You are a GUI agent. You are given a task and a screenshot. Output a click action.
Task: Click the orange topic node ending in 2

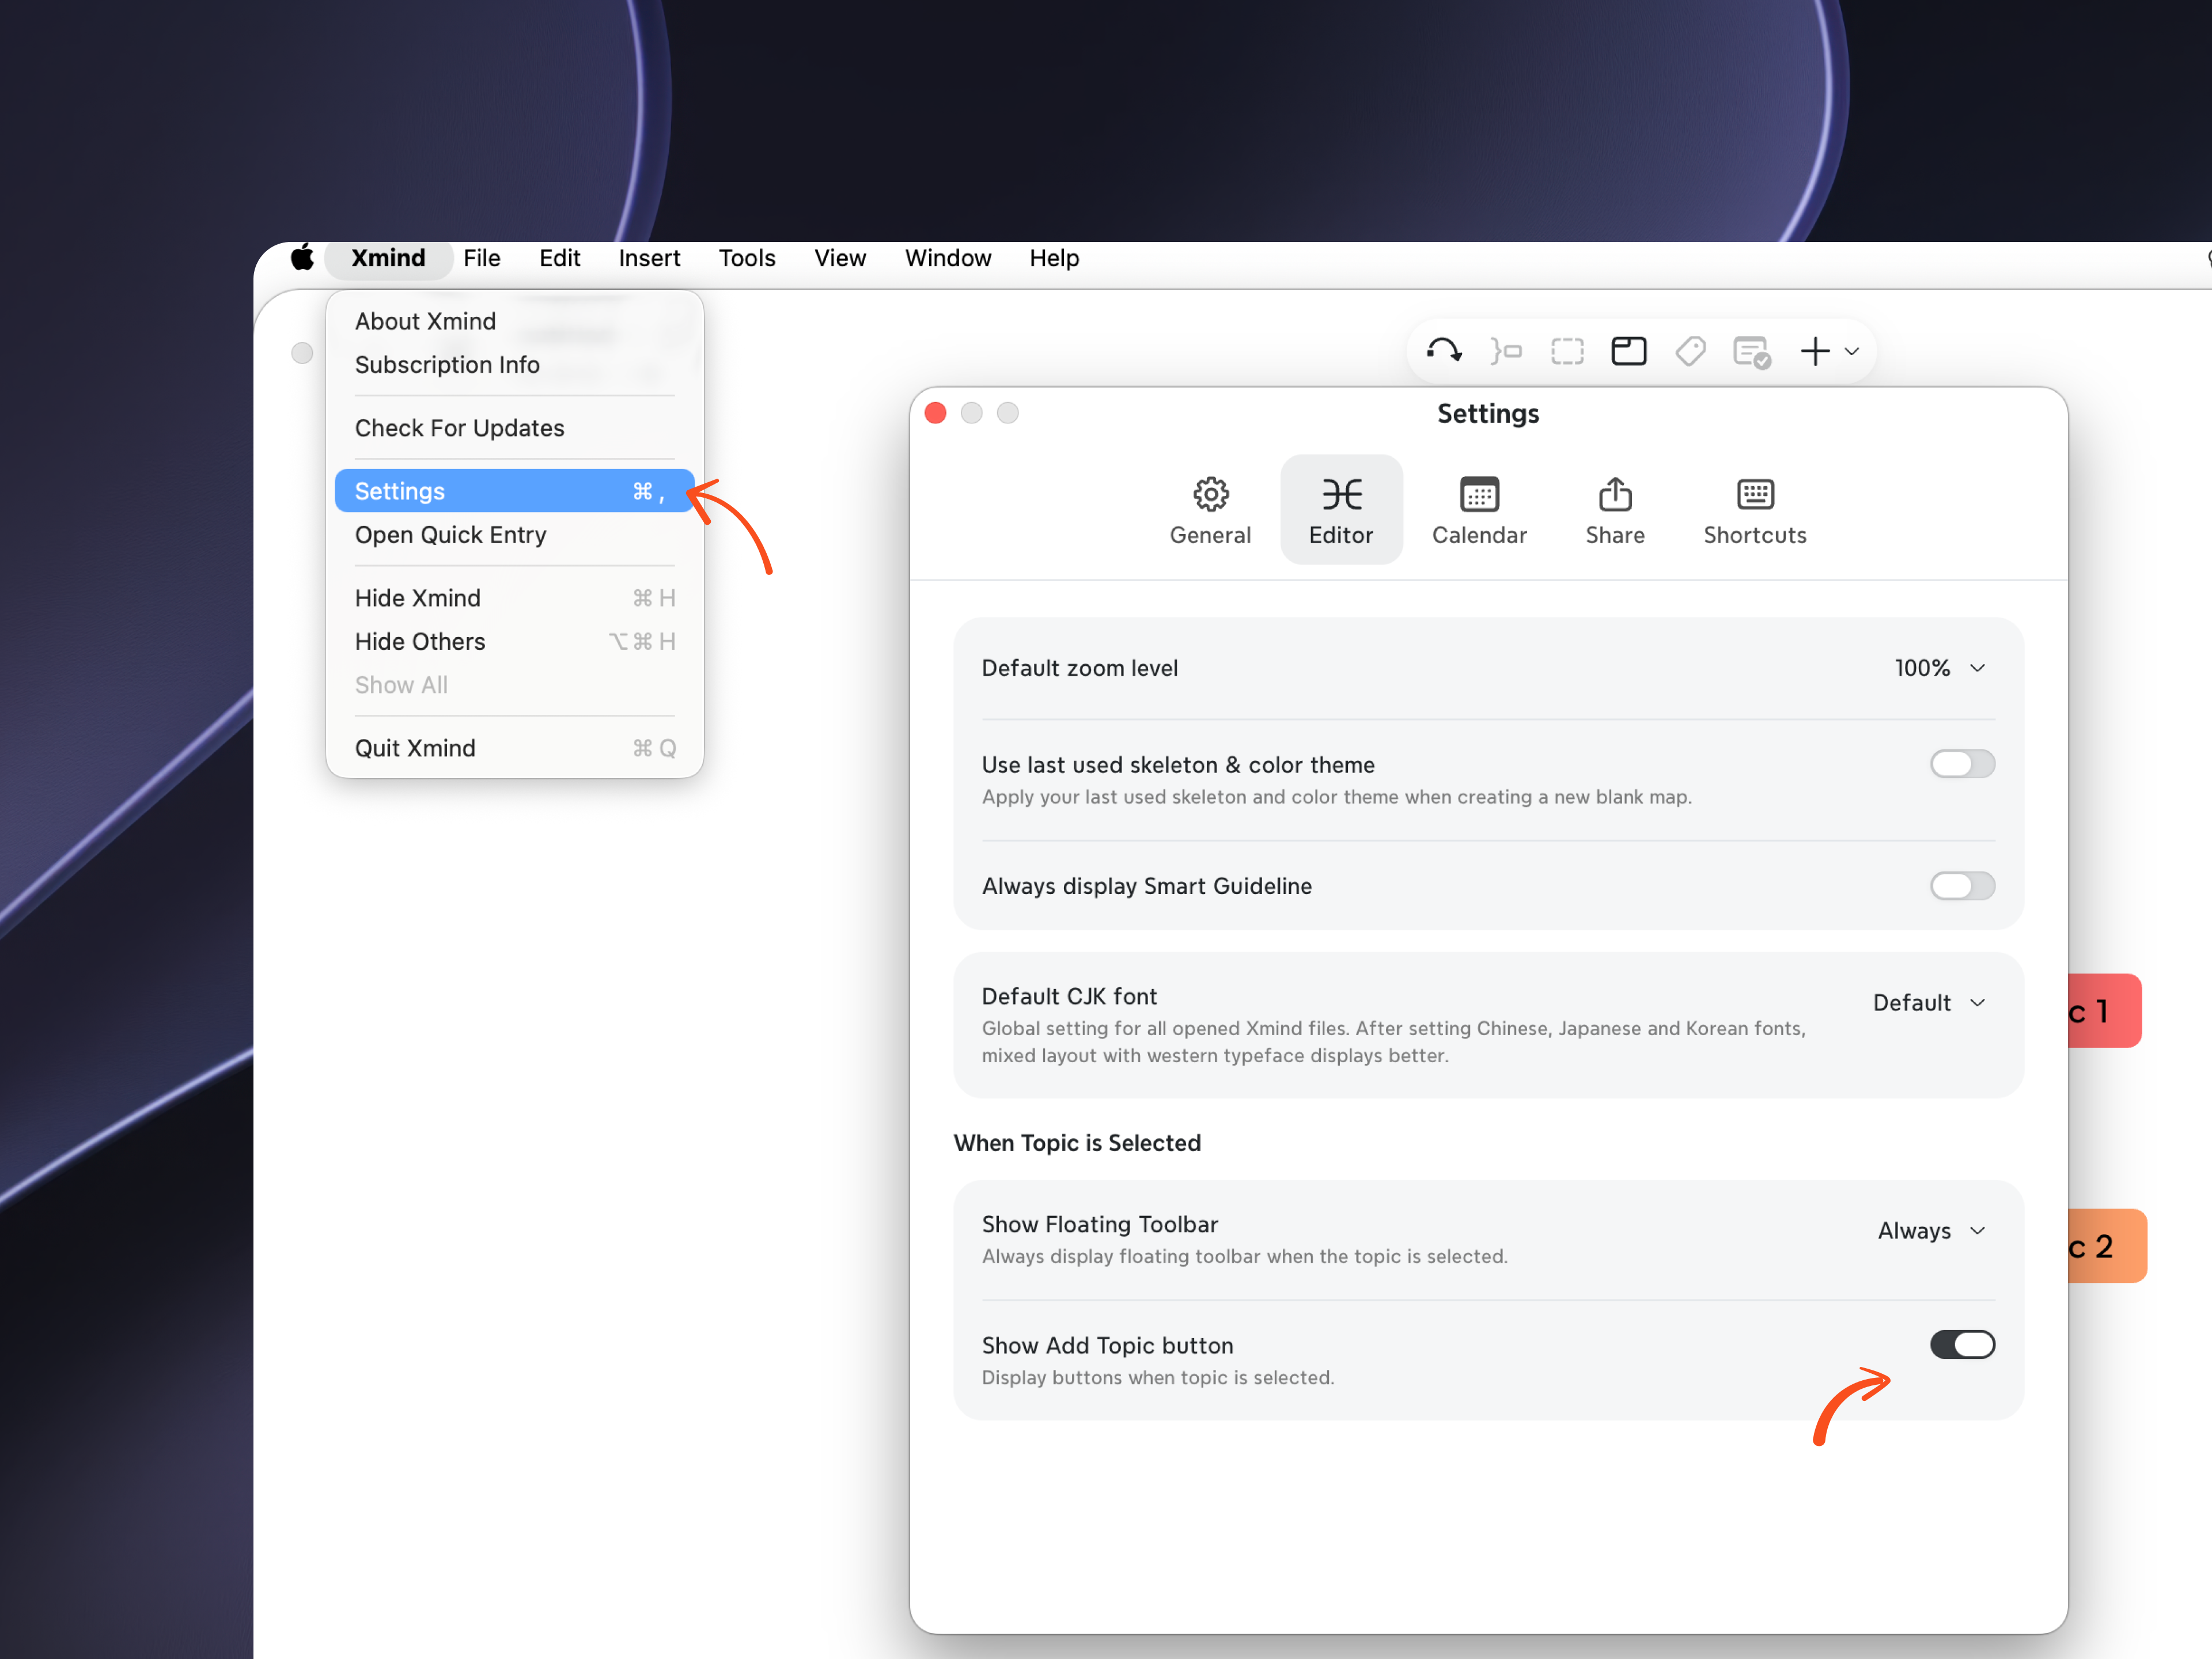coord(2107,1246)
